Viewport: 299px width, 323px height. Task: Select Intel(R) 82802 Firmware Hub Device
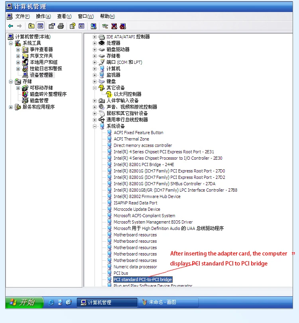click(x=147, y=196)
